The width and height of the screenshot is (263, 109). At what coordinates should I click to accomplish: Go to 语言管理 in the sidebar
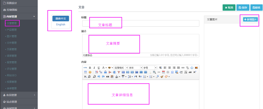click(x=12, y=56)
